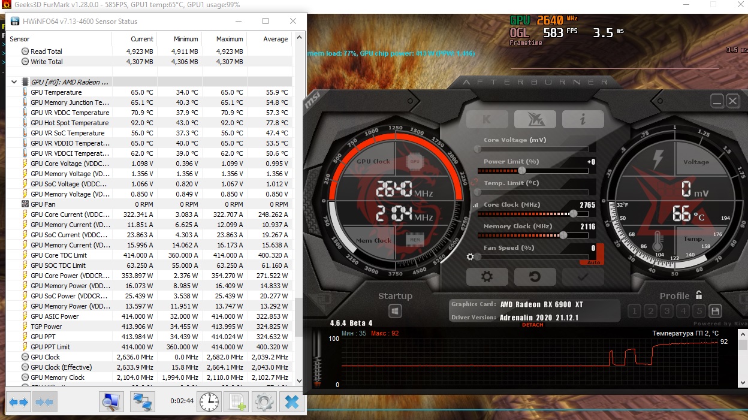Image resolution: width=748 pixels, height=420 pixels.
Task: Click the lightning bolt icon in the Voltage gauge
Action: (x=657, y=161)
